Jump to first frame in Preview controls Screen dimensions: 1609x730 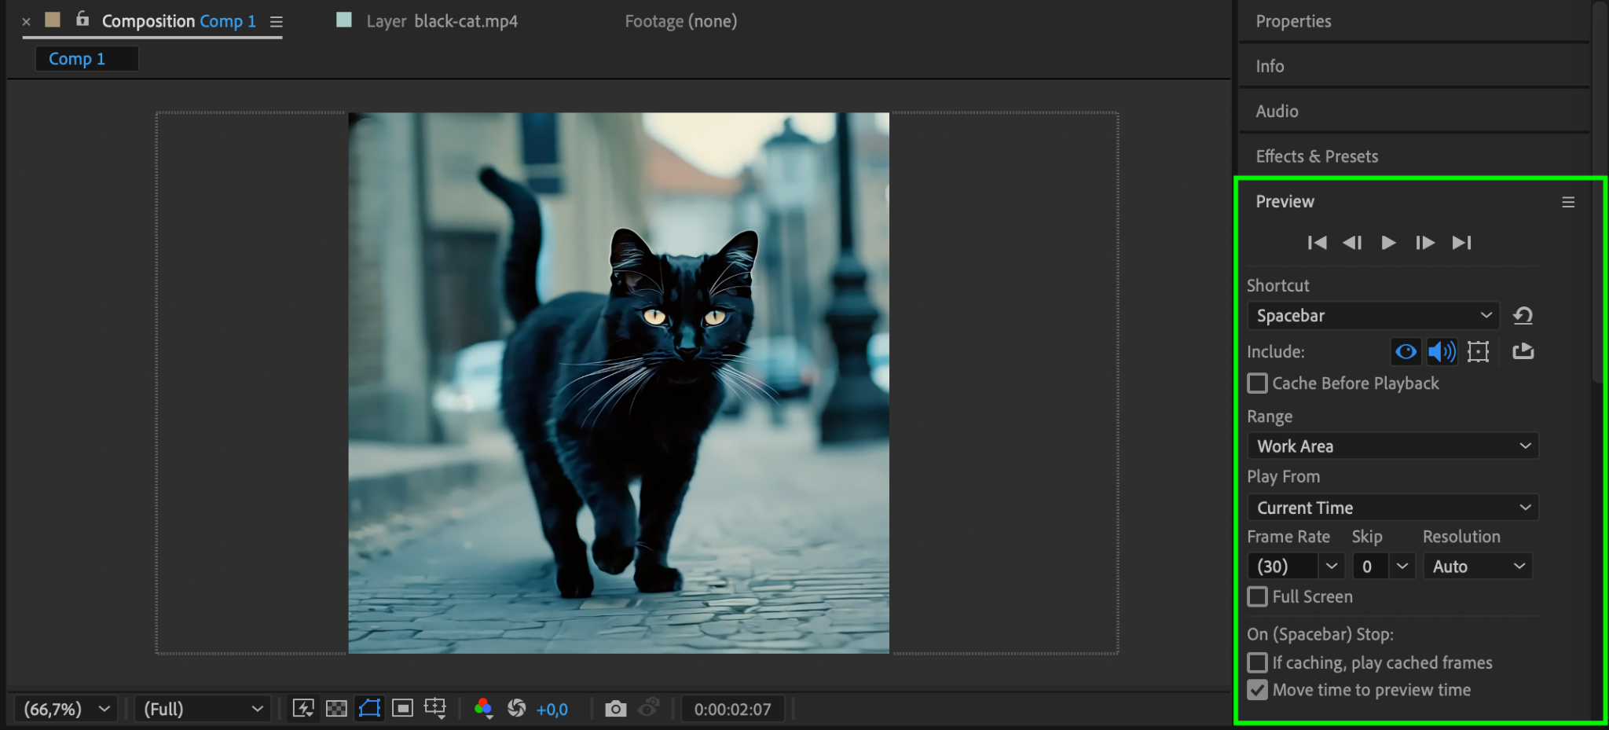click(1317, 243)
